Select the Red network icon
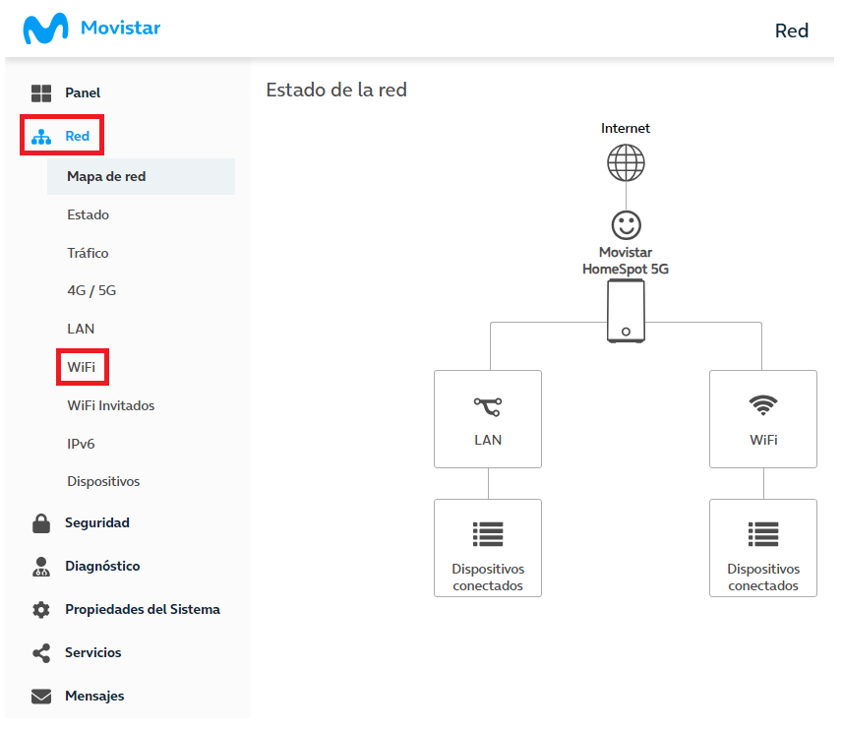The image size is (842, 730). click(x=41, y=137)
